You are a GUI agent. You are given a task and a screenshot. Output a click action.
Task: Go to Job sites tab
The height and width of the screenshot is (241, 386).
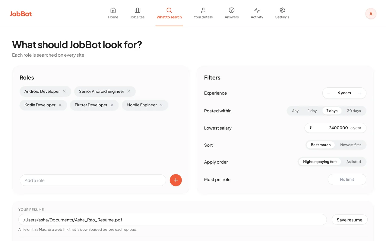pos(137,13)
